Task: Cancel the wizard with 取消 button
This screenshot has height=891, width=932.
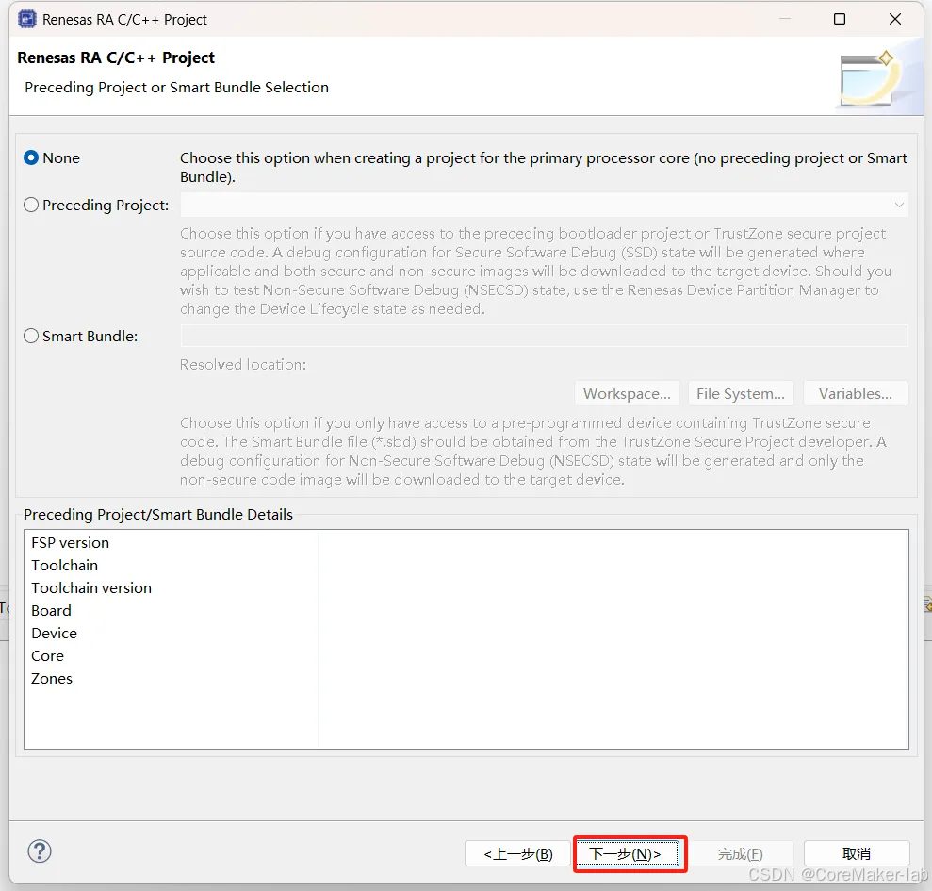Action: tap(857, 854)
